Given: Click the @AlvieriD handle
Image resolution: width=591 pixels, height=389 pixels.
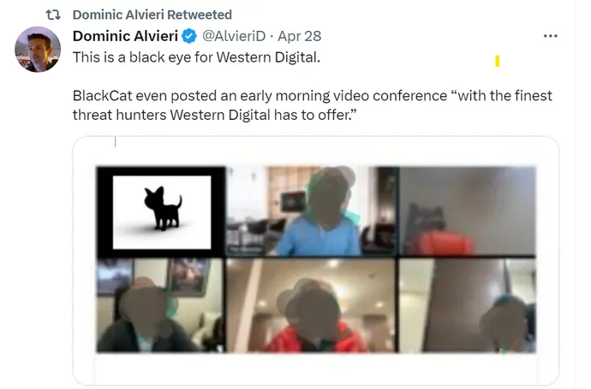Looking at the screenshot, I should pos(234,36).
